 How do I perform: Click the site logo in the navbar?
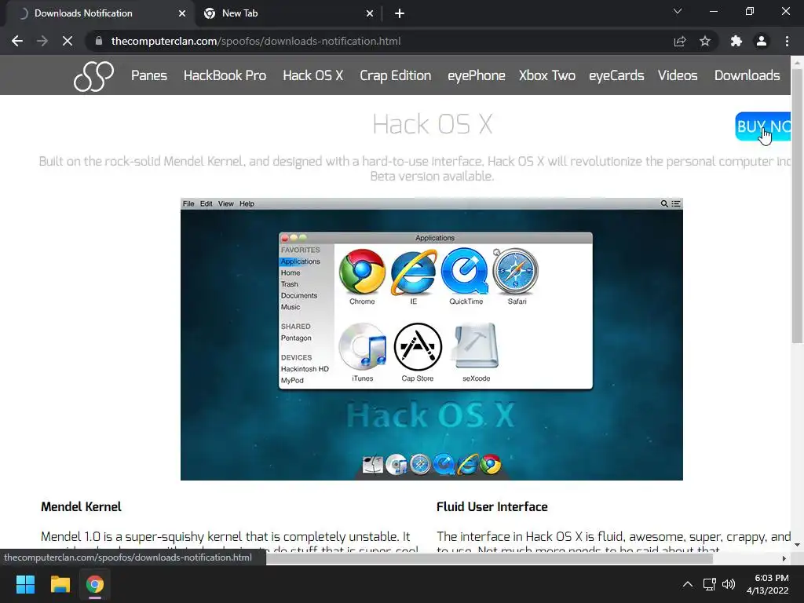(x=93, y=76)
